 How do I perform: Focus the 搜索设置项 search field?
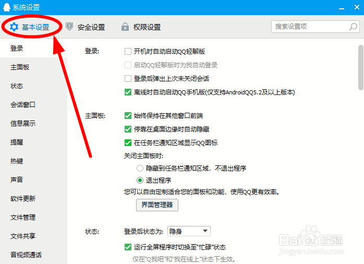tap(316, 27)
